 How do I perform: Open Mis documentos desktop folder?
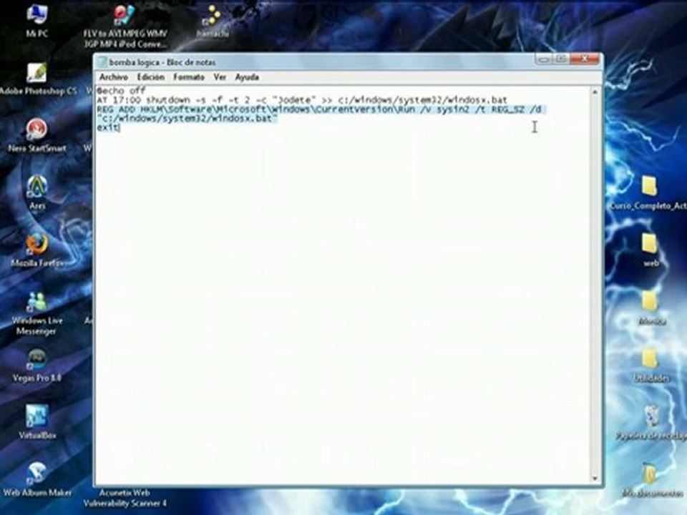651,481
